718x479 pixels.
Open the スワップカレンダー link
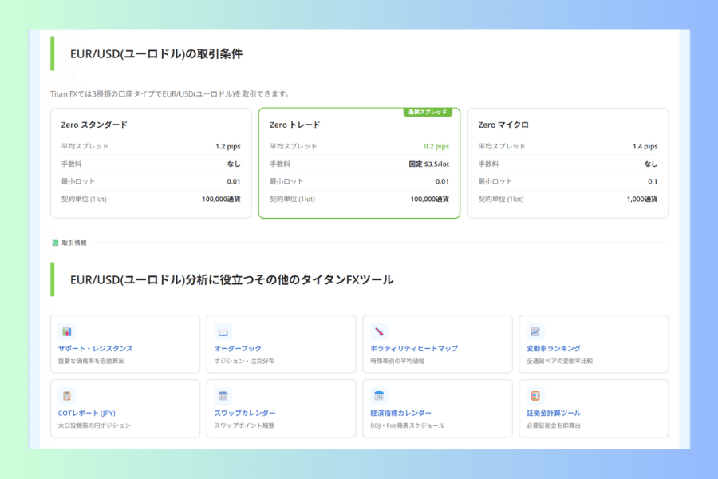245,413
